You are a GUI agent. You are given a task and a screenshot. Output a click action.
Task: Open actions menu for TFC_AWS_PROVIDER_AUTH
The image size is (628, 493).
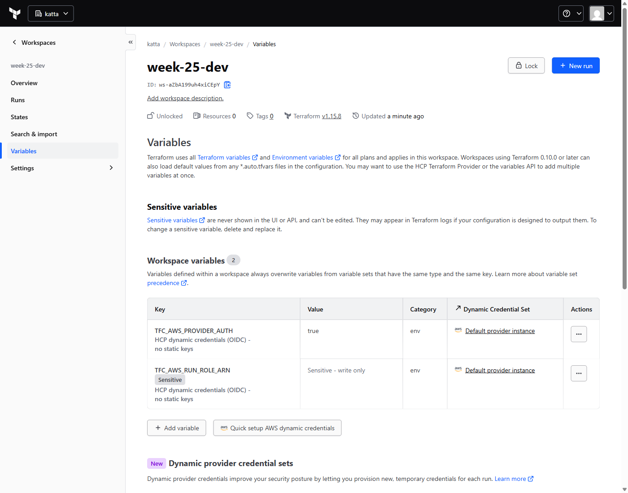pos(579,334)
